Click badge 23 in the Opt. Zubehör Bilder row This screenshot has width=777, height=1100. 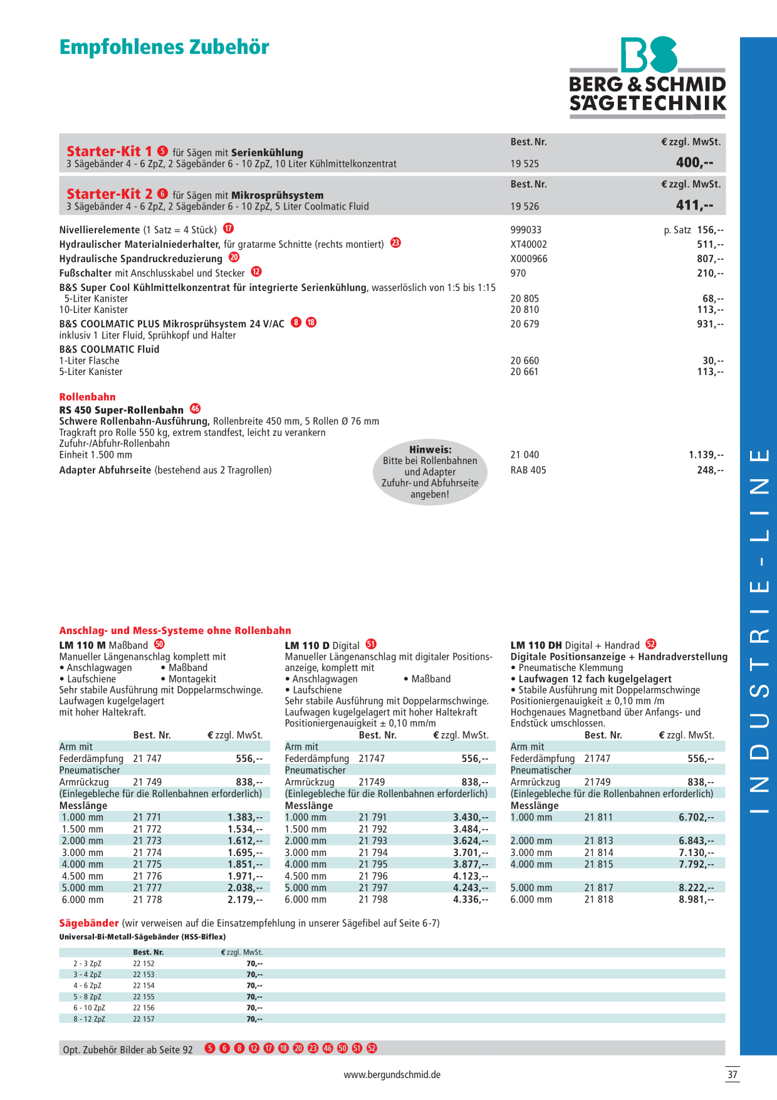coord(313,1048)
